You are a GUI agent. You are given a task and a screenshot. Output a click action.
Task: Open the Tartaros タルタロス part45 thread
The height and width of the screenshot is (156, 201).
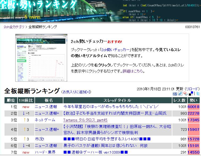(x=85, y=120)
